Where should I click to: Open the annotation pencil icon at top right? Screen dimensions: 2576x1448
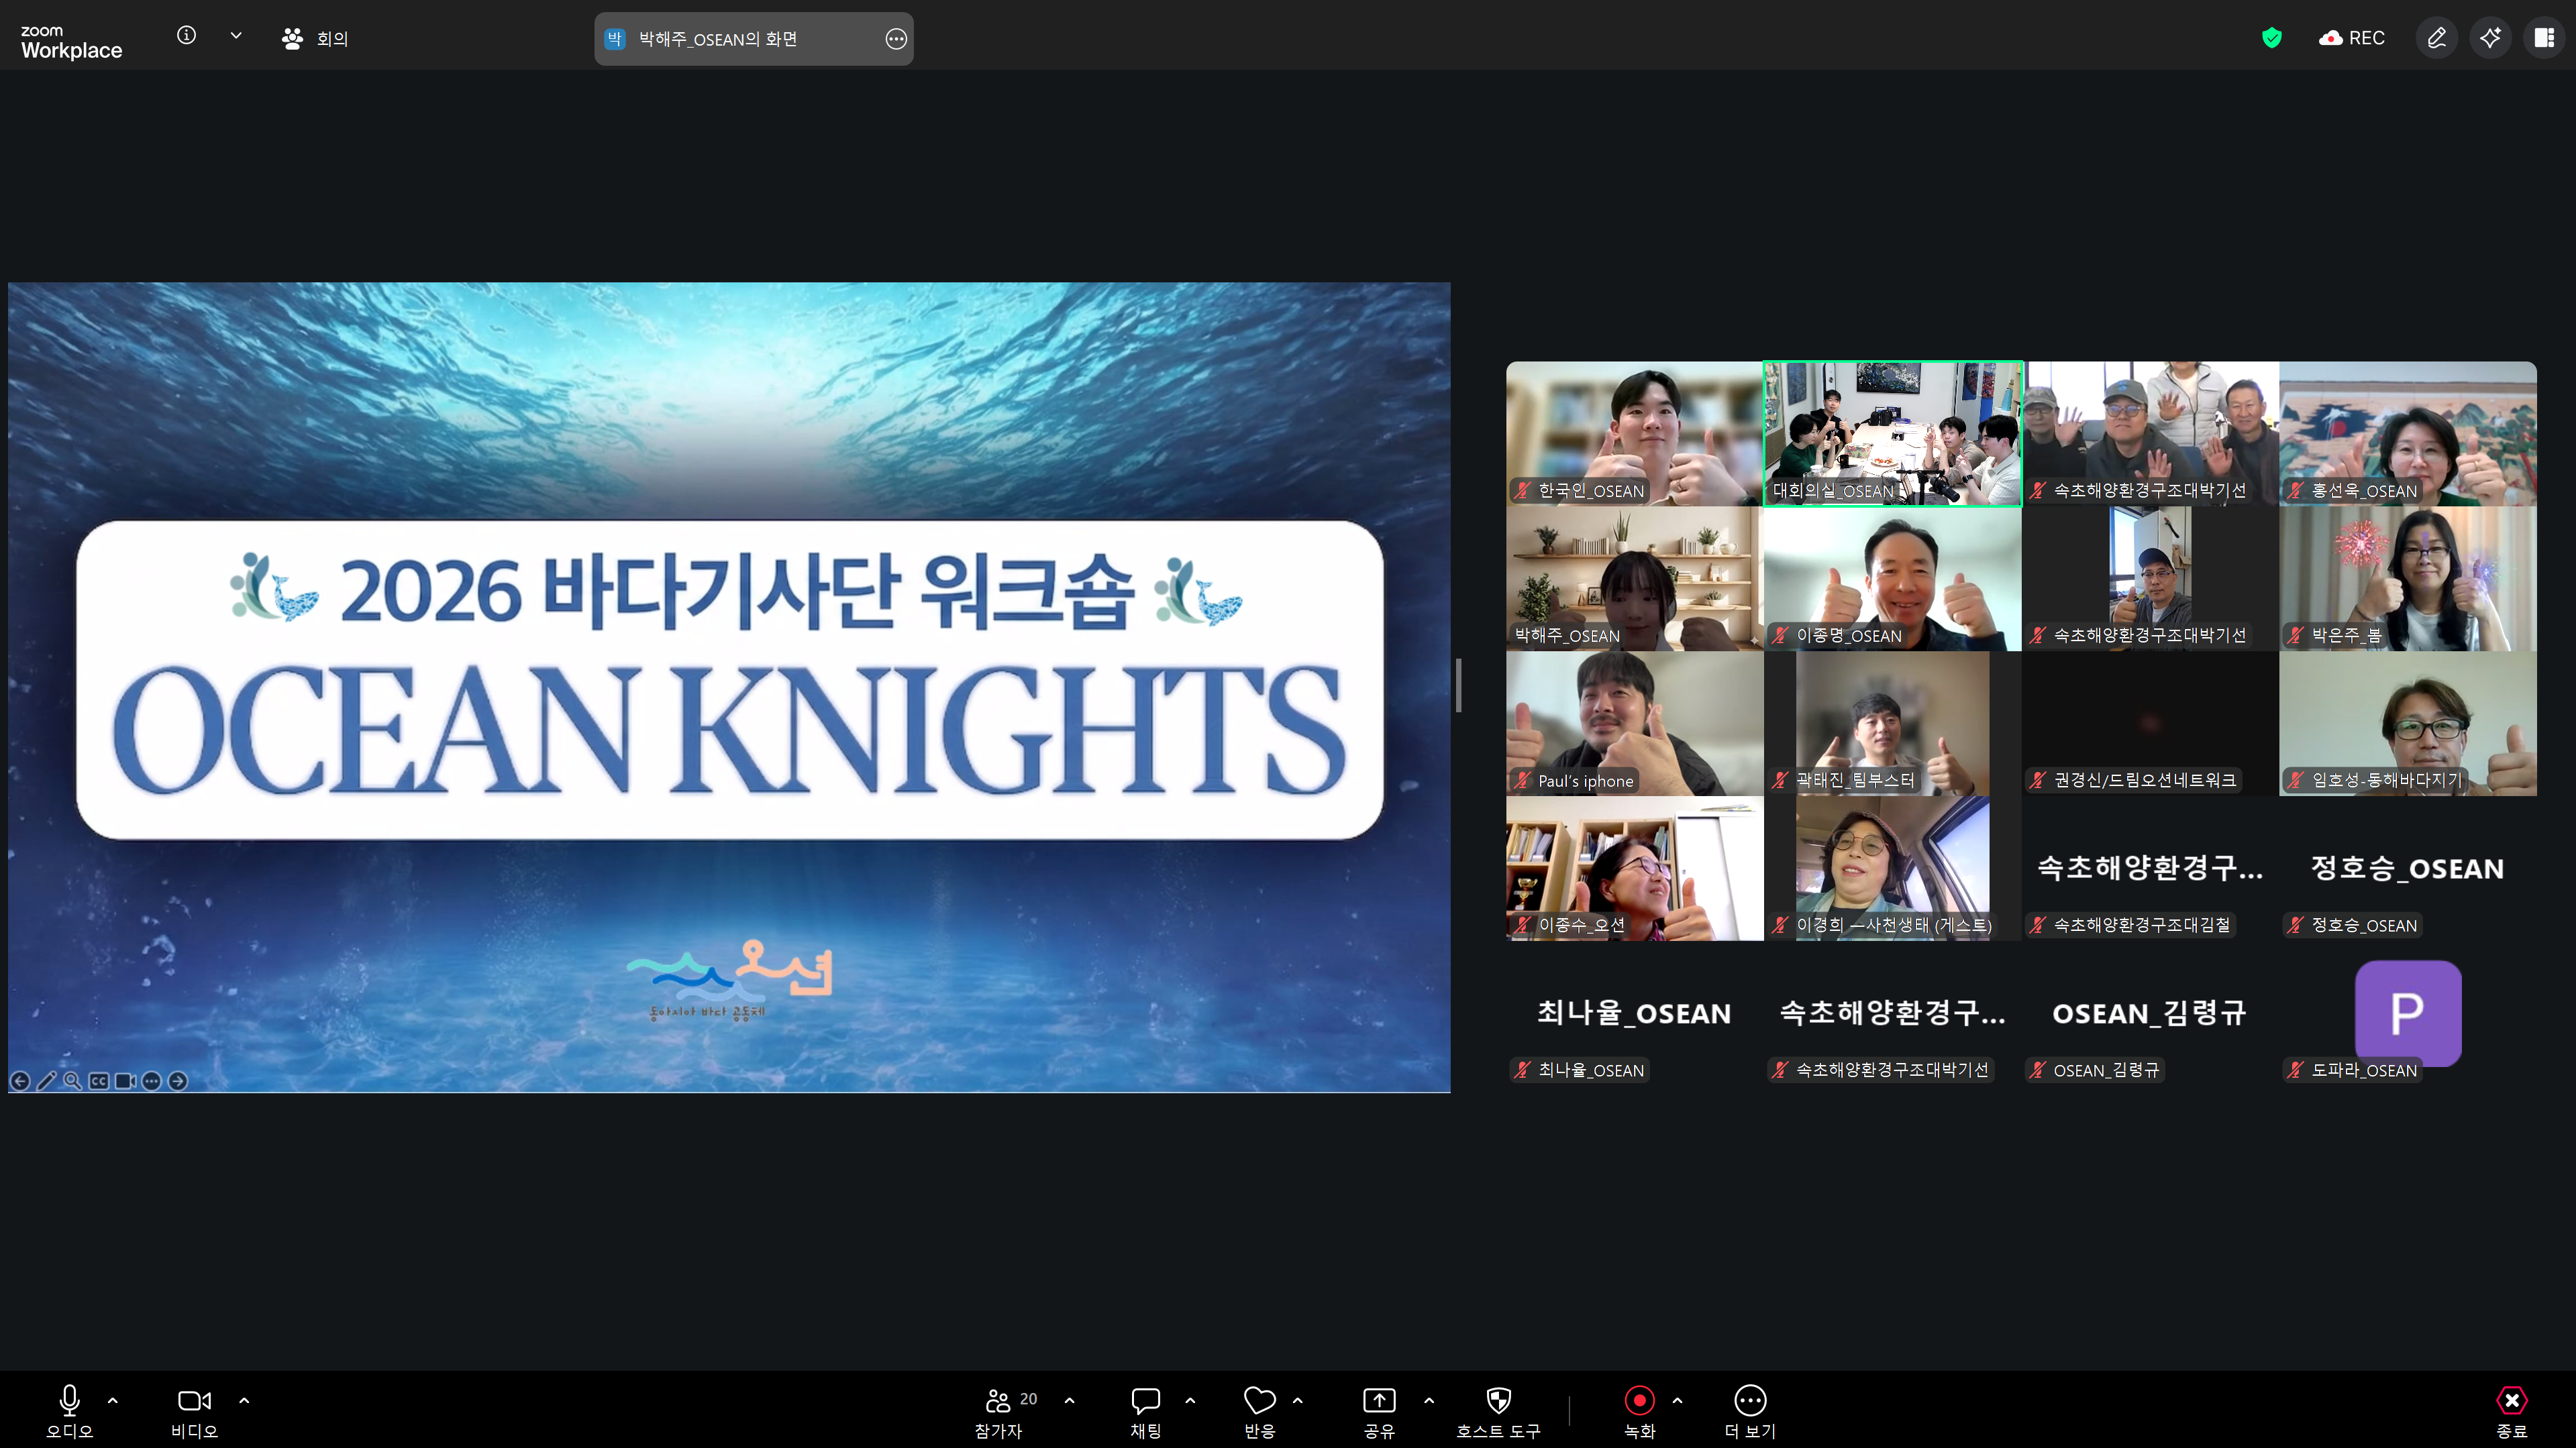click(2437, 38)
